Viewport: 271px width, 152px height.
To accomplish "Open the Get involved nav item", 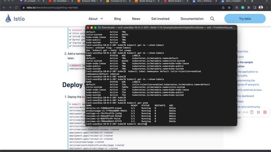I will click(x=160, y=19).
